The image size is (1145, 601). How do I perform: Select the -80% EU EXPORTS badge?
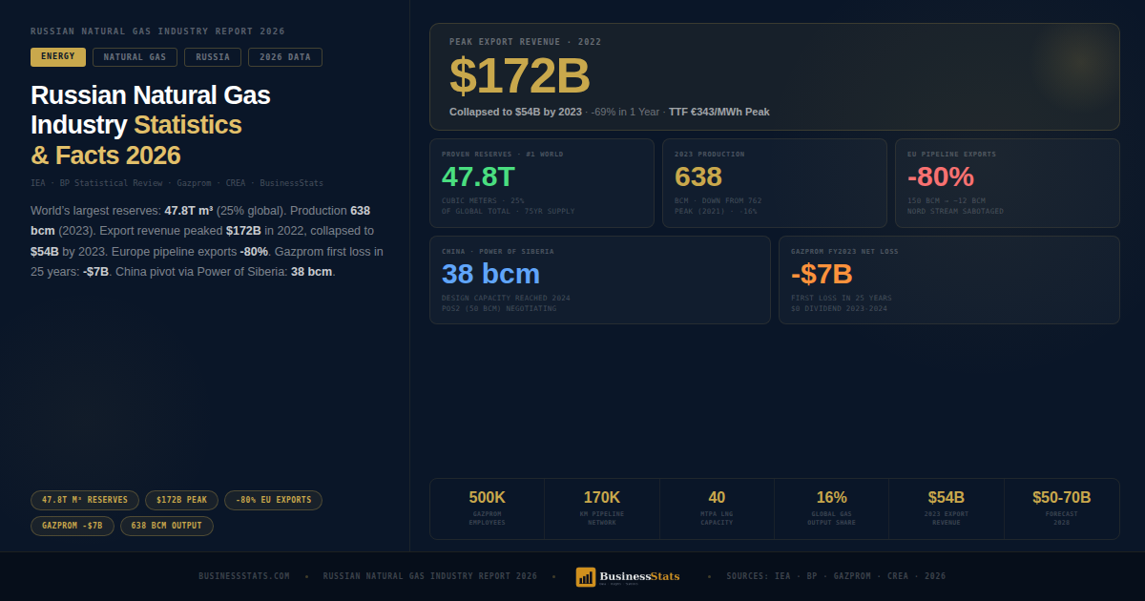pyautogui.click(x=273, y=500)
